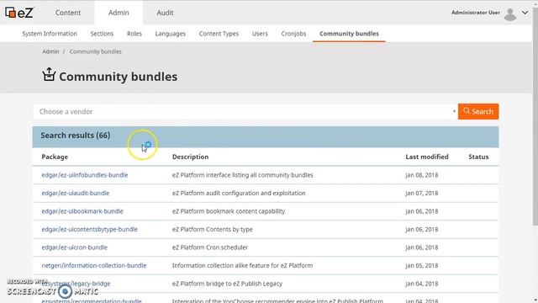
Task: Click the Jan 05, 2018 date cell
Action: point(422,266)
